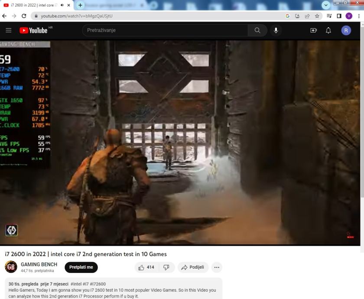
Task: Click the #i7 hashtag
Action: 86,284
